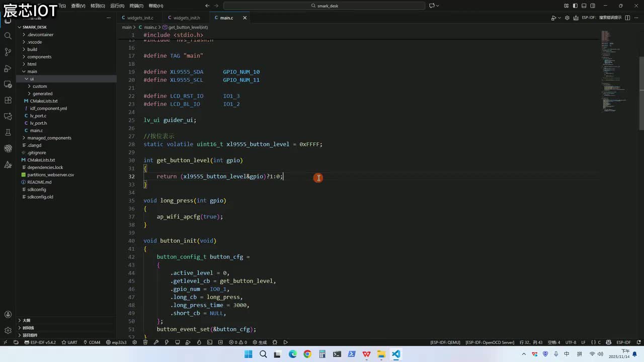
Task: Click UART flash method in status bar
Action: click(x=69, y=342)
